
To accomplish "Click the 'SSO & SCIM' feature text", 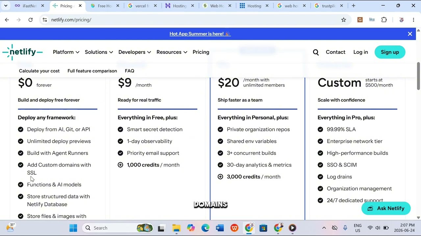I will 342,165.
